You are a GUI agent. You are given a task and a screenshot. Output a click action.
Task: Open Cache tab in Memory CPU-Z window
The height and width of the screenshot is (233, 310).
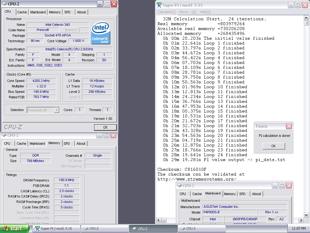pos(21,144)
